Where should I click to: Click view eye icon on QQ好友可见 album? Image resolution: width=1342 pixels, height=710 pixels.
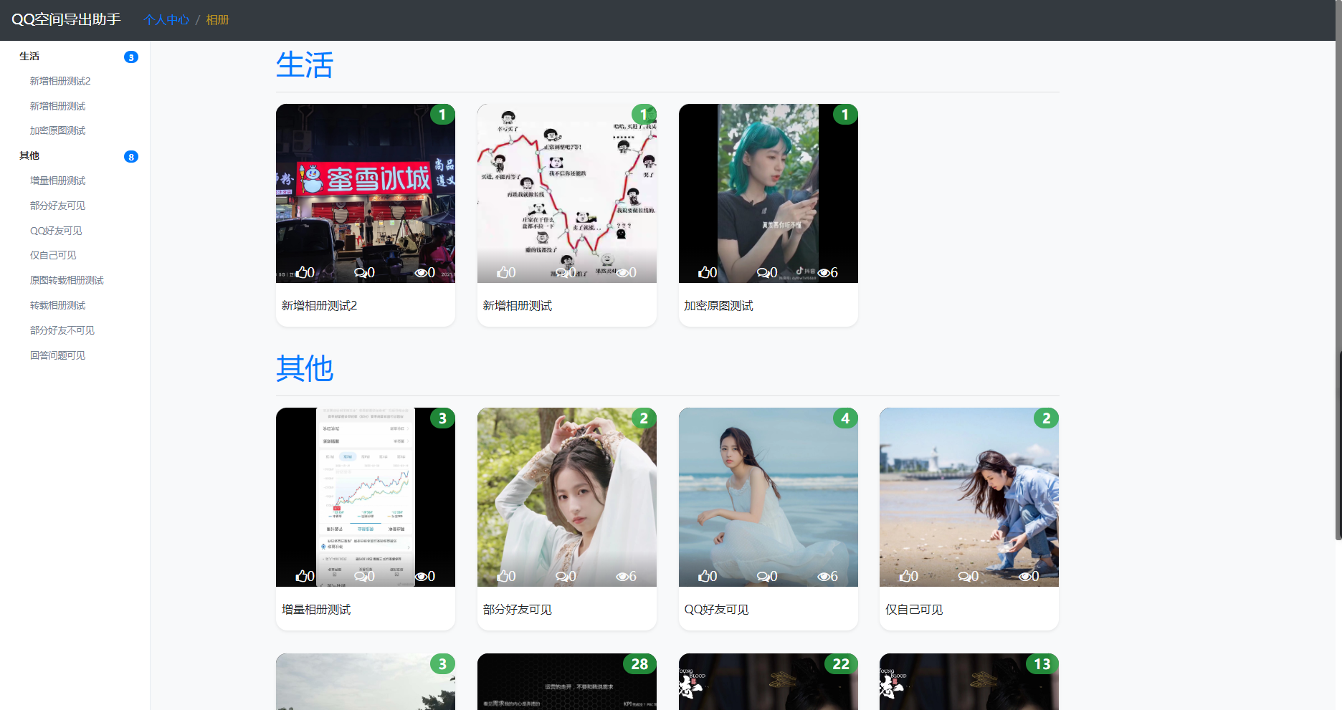(824, 577)
